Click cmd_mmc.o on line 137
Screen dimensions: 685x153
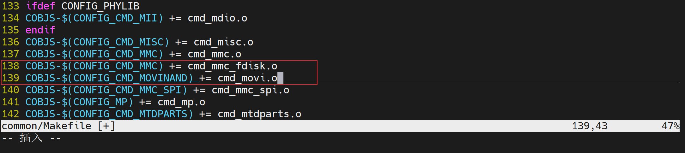point(215,54)
